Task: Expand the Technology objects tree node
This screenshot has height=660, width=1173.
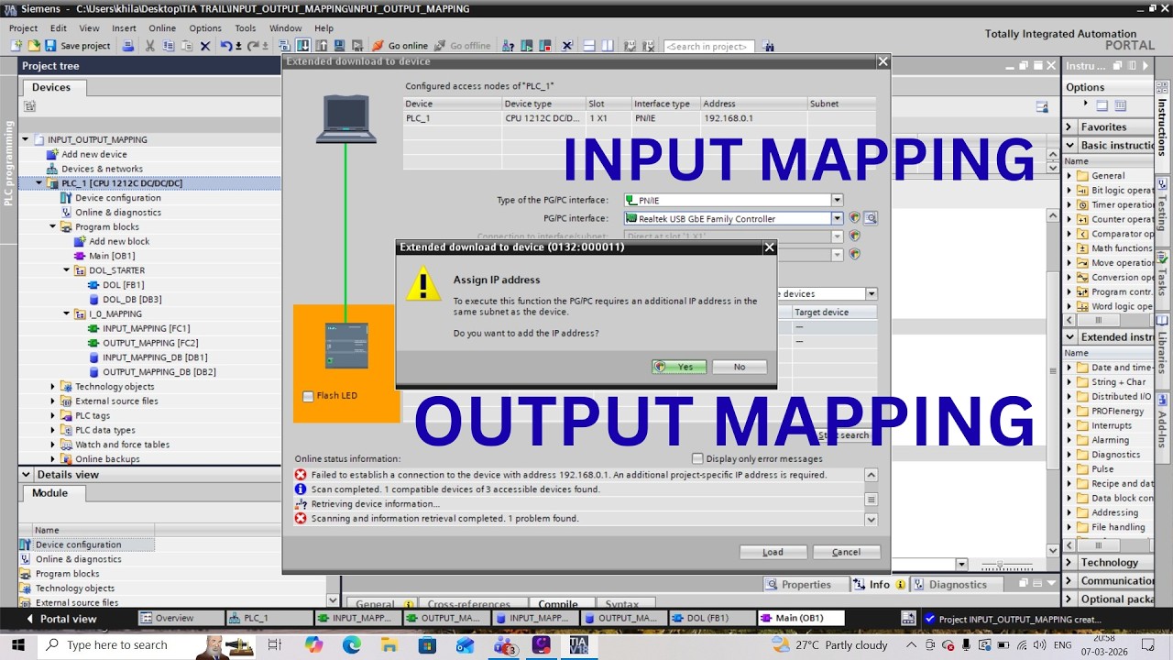Action: coord(53,387)
